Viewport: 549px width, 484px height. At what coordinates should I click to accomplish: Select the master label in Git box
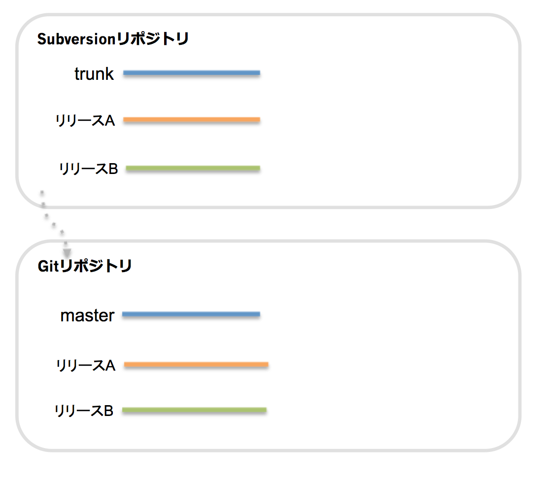tap(87, 315)
